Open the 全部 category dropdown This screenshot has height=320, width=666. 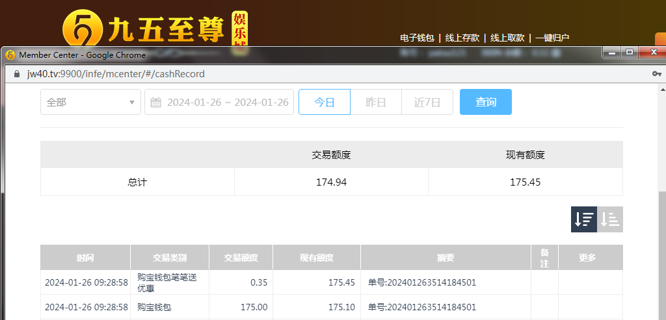90,102
